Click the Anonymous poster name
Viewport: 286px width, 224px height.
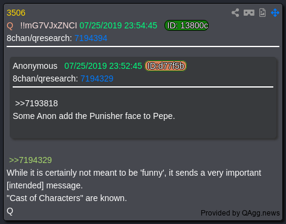(x=35, y=66)
